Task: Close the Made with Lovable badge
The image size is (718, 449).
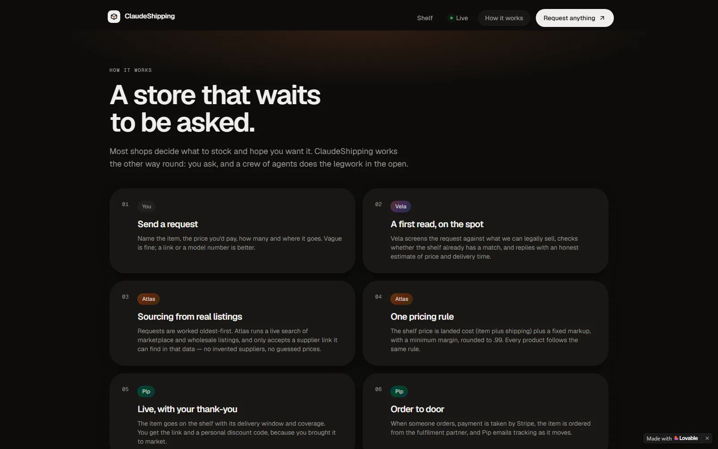Action: pos(707,438)
